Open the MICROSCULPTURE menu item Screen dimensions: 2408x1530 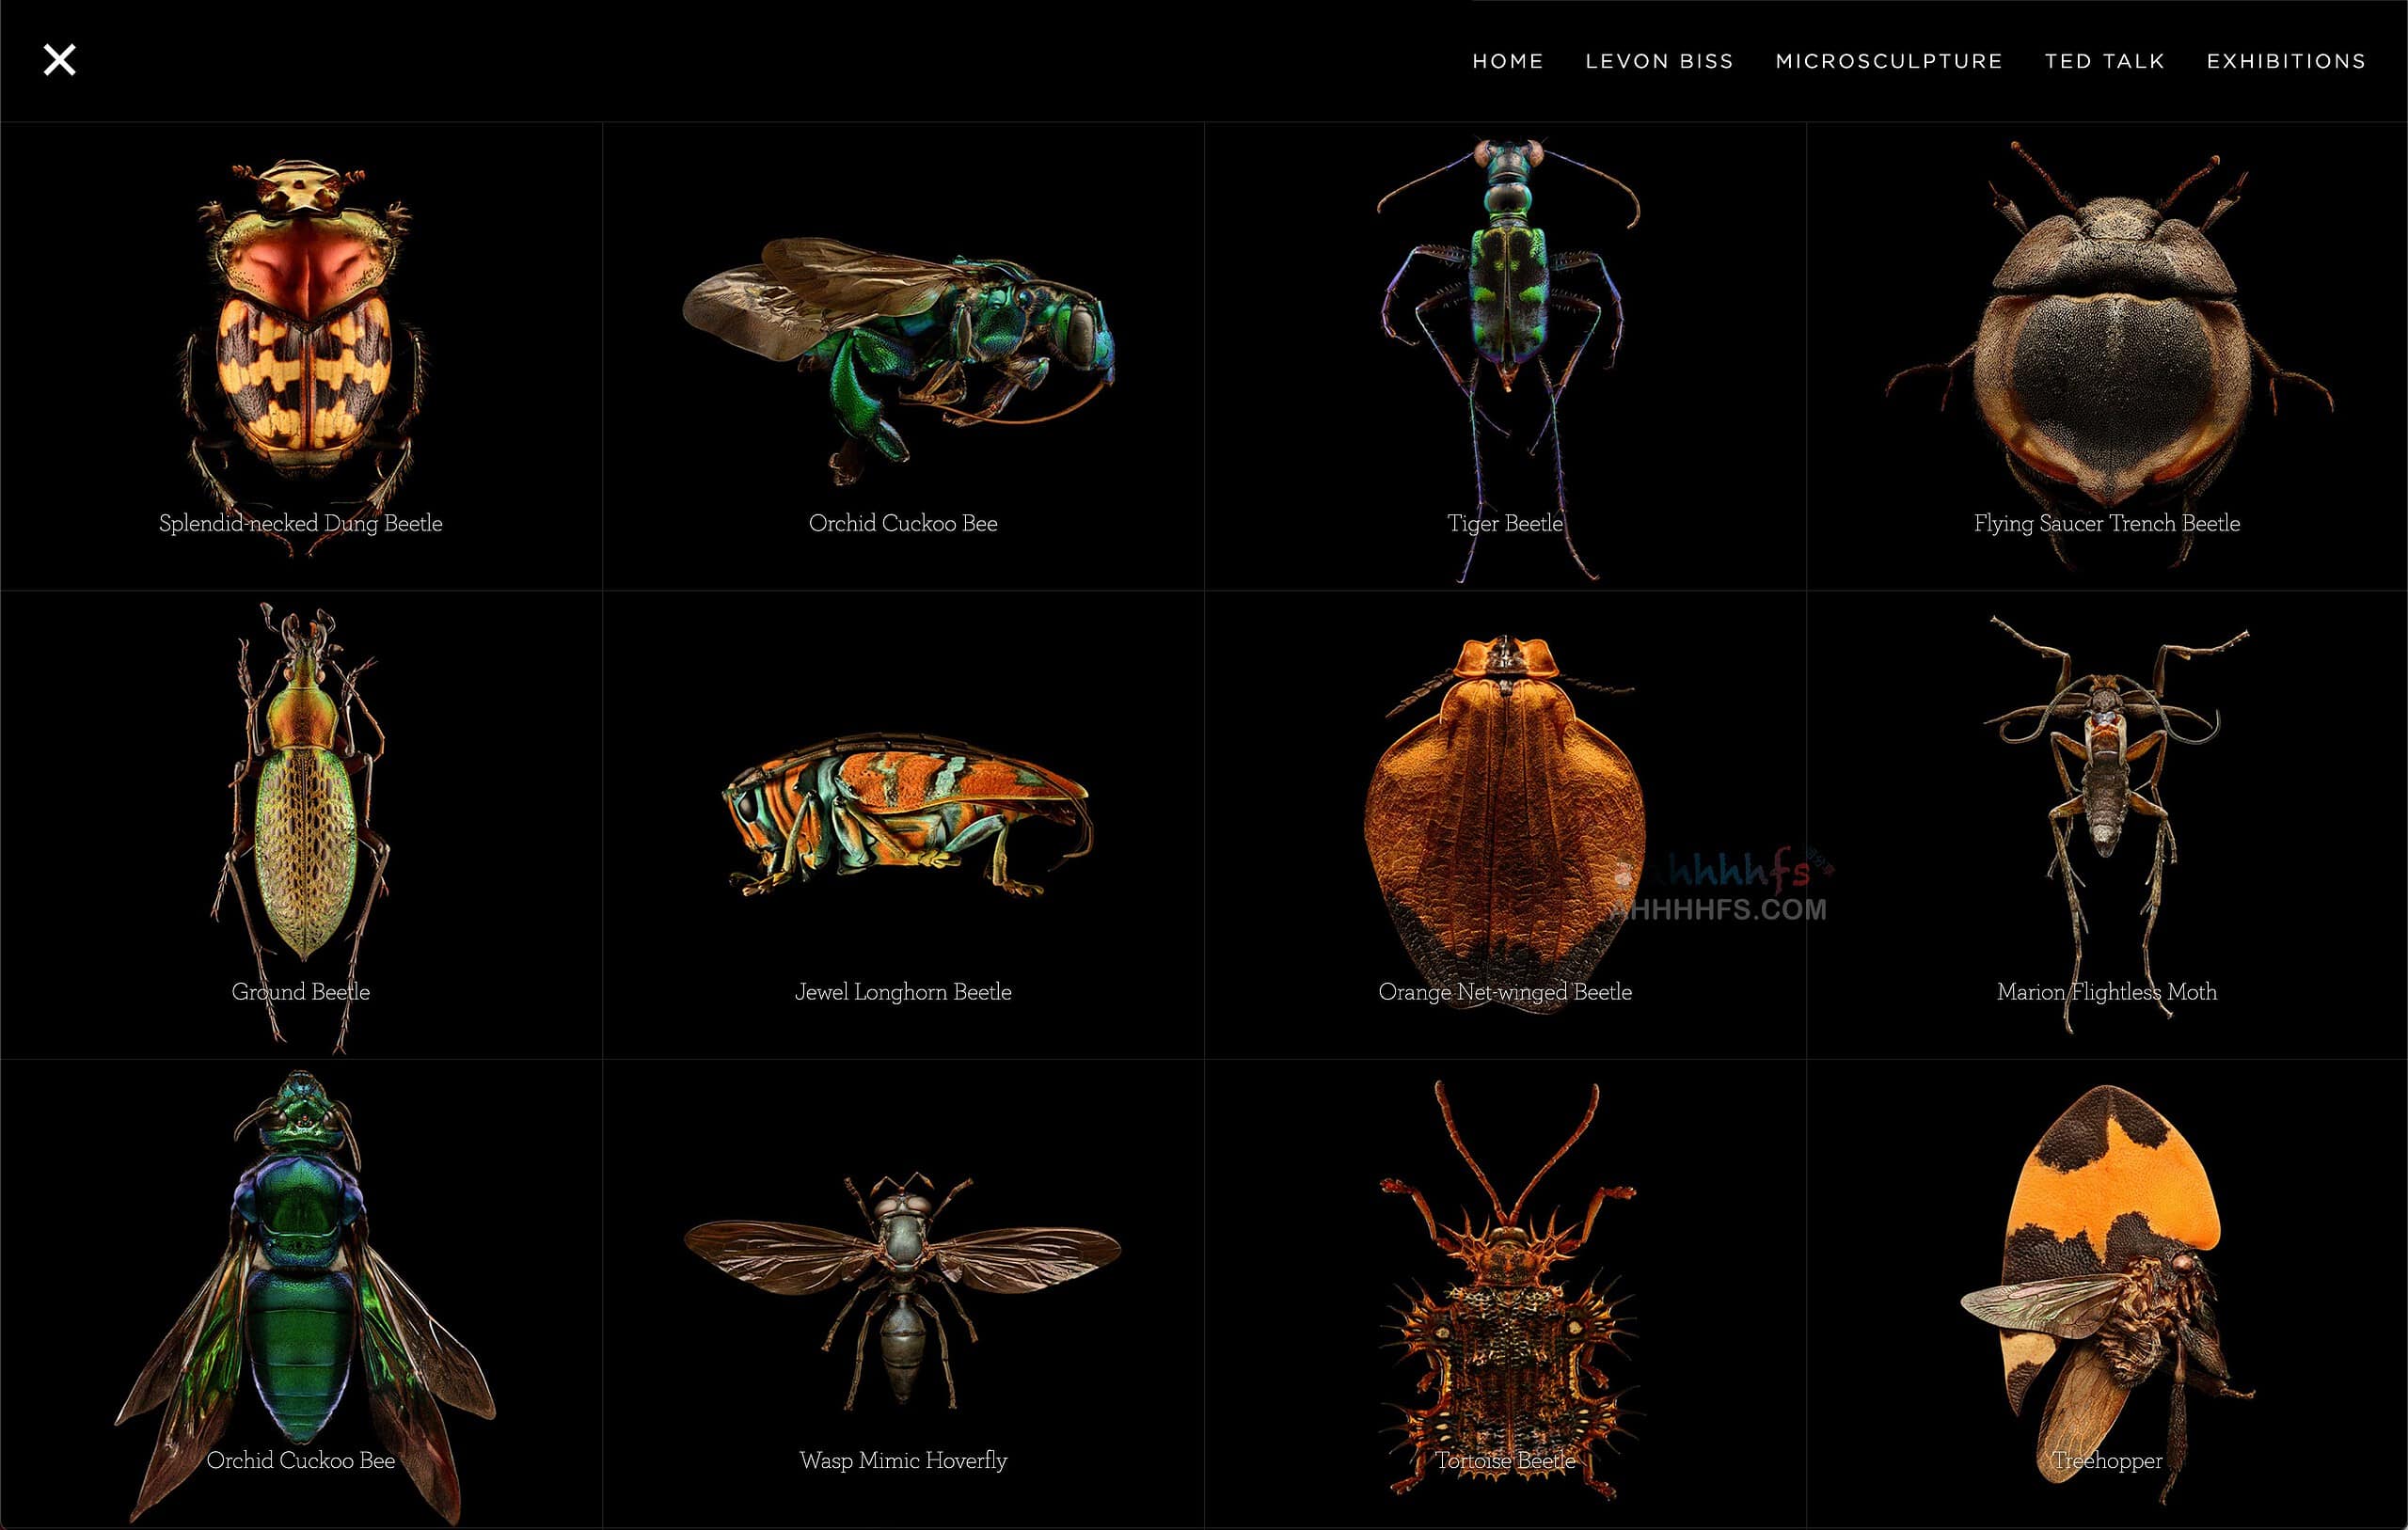[x=1888, y=61]
